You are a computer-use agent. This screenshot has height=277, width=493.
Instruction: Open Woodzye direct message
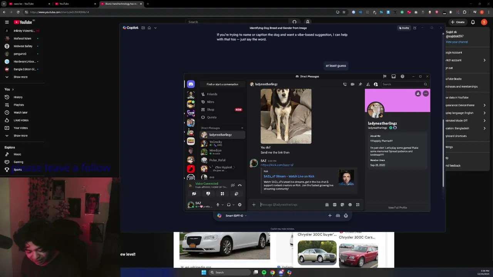tap(222, 152)
